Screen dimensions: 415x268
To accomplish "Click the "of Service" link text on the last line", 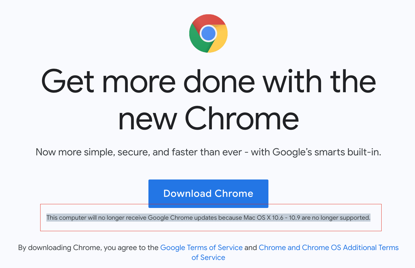I will coord(208,257).
